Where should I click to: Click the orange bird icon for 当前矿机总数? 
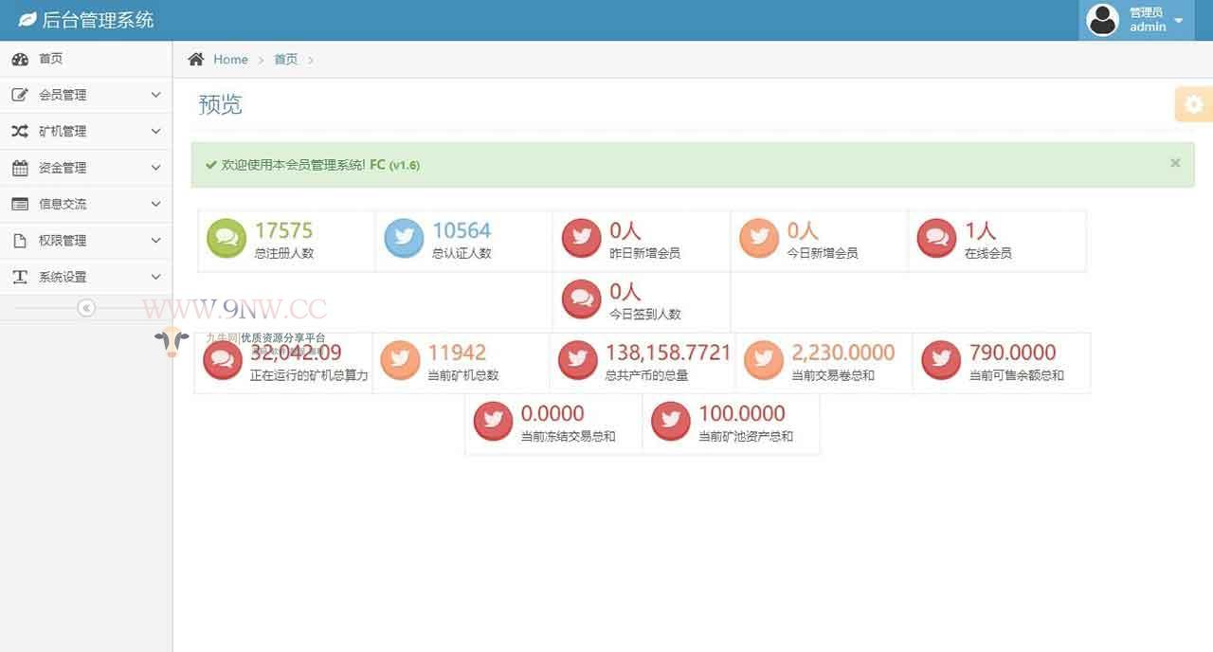pyautogui.click(x=400, y=360)
